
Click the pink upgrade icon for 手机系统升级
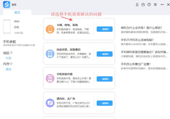[50, 78]
